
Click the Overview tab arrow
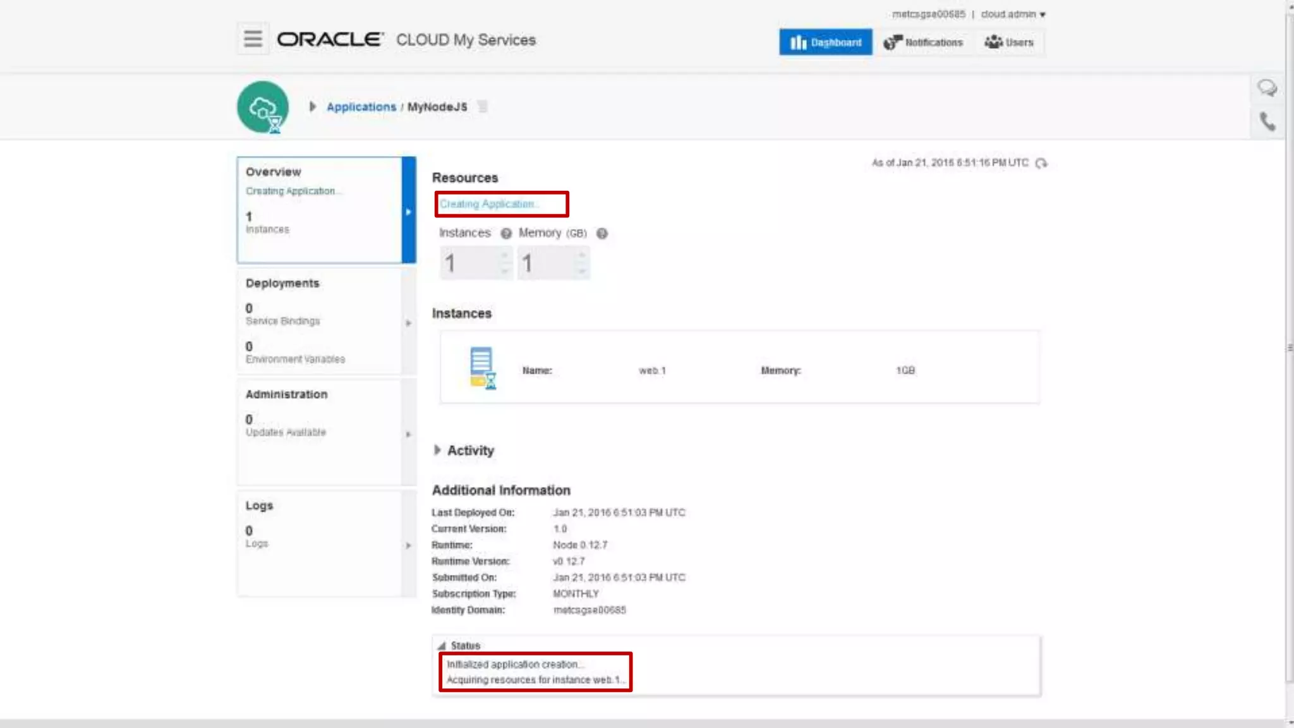point(409,212)
